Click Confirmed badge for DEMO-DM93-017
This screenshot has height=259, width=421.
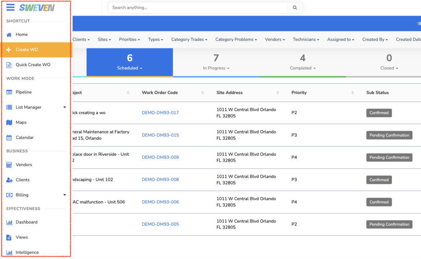pyautogui.click(x=379, y=113)
